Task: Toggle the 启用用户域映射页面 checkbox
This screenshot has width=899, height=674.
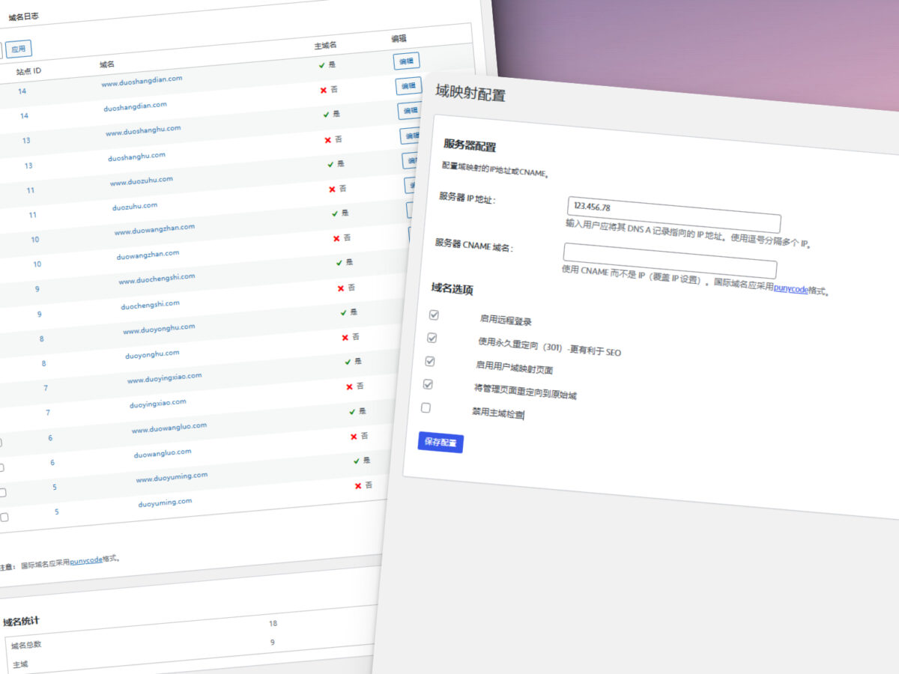Action: click(x=430, y=361)
